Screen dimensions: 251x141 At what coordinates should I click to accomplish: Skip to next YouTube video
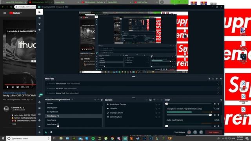click(13, 87)
